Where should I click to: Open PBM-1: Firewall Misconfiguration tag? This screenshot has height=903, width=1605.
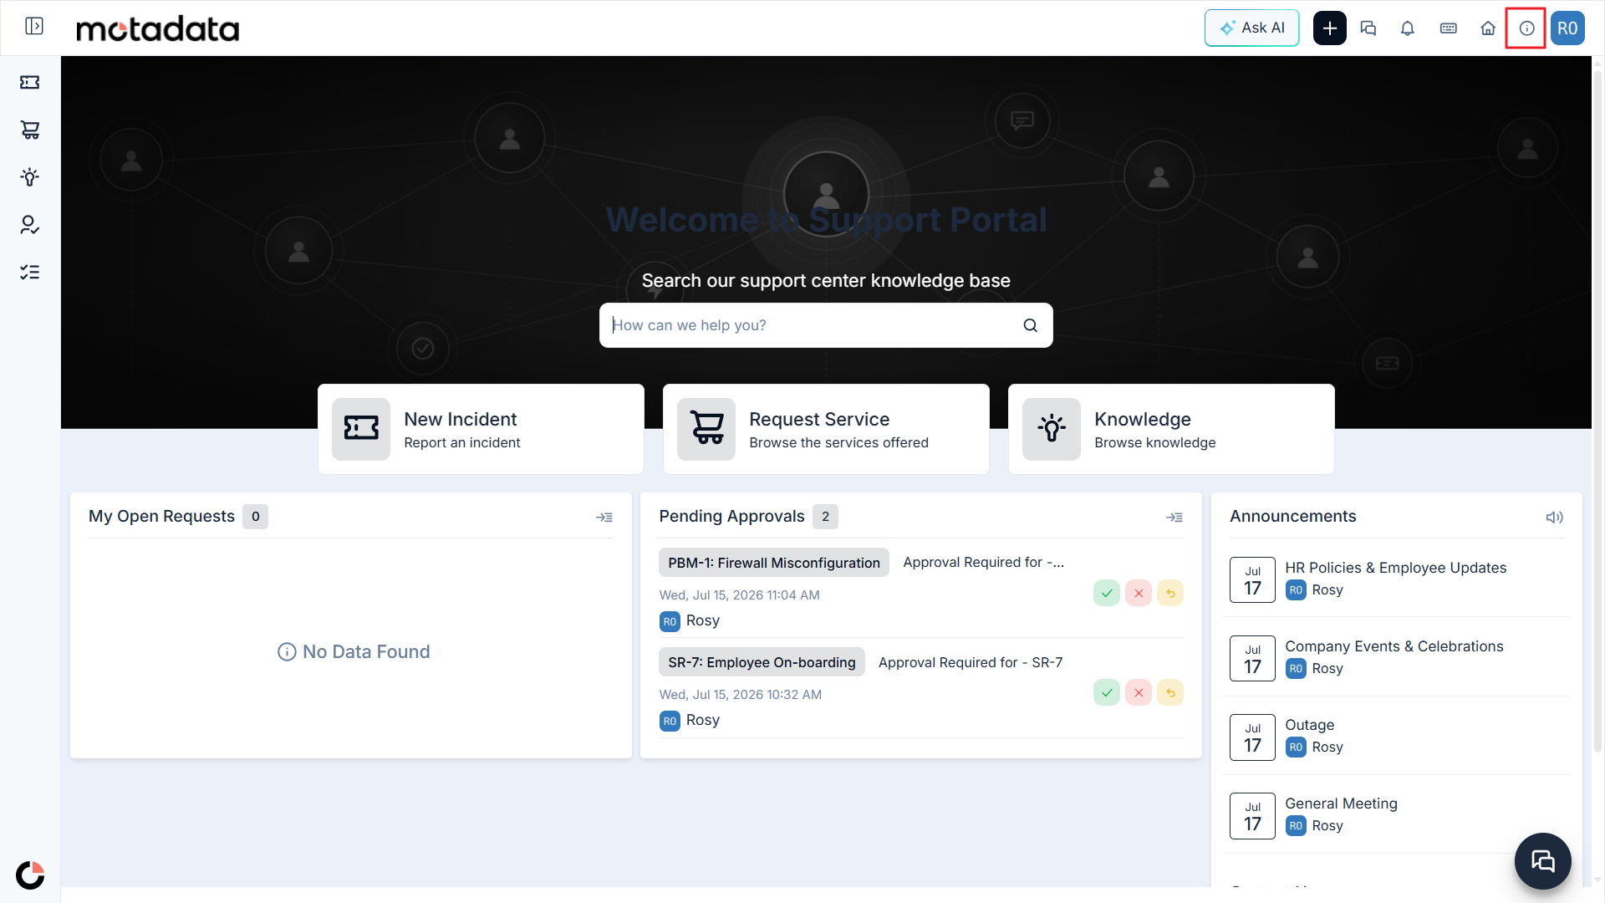pos(773,563)
